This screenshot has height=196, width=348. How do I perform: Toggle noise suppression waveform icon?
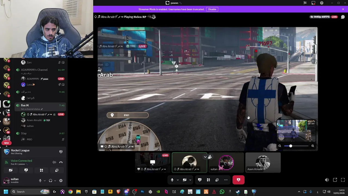pos(54,162)
